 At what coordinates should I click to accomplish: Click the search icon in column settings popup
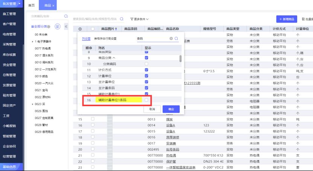click(176, 38)
